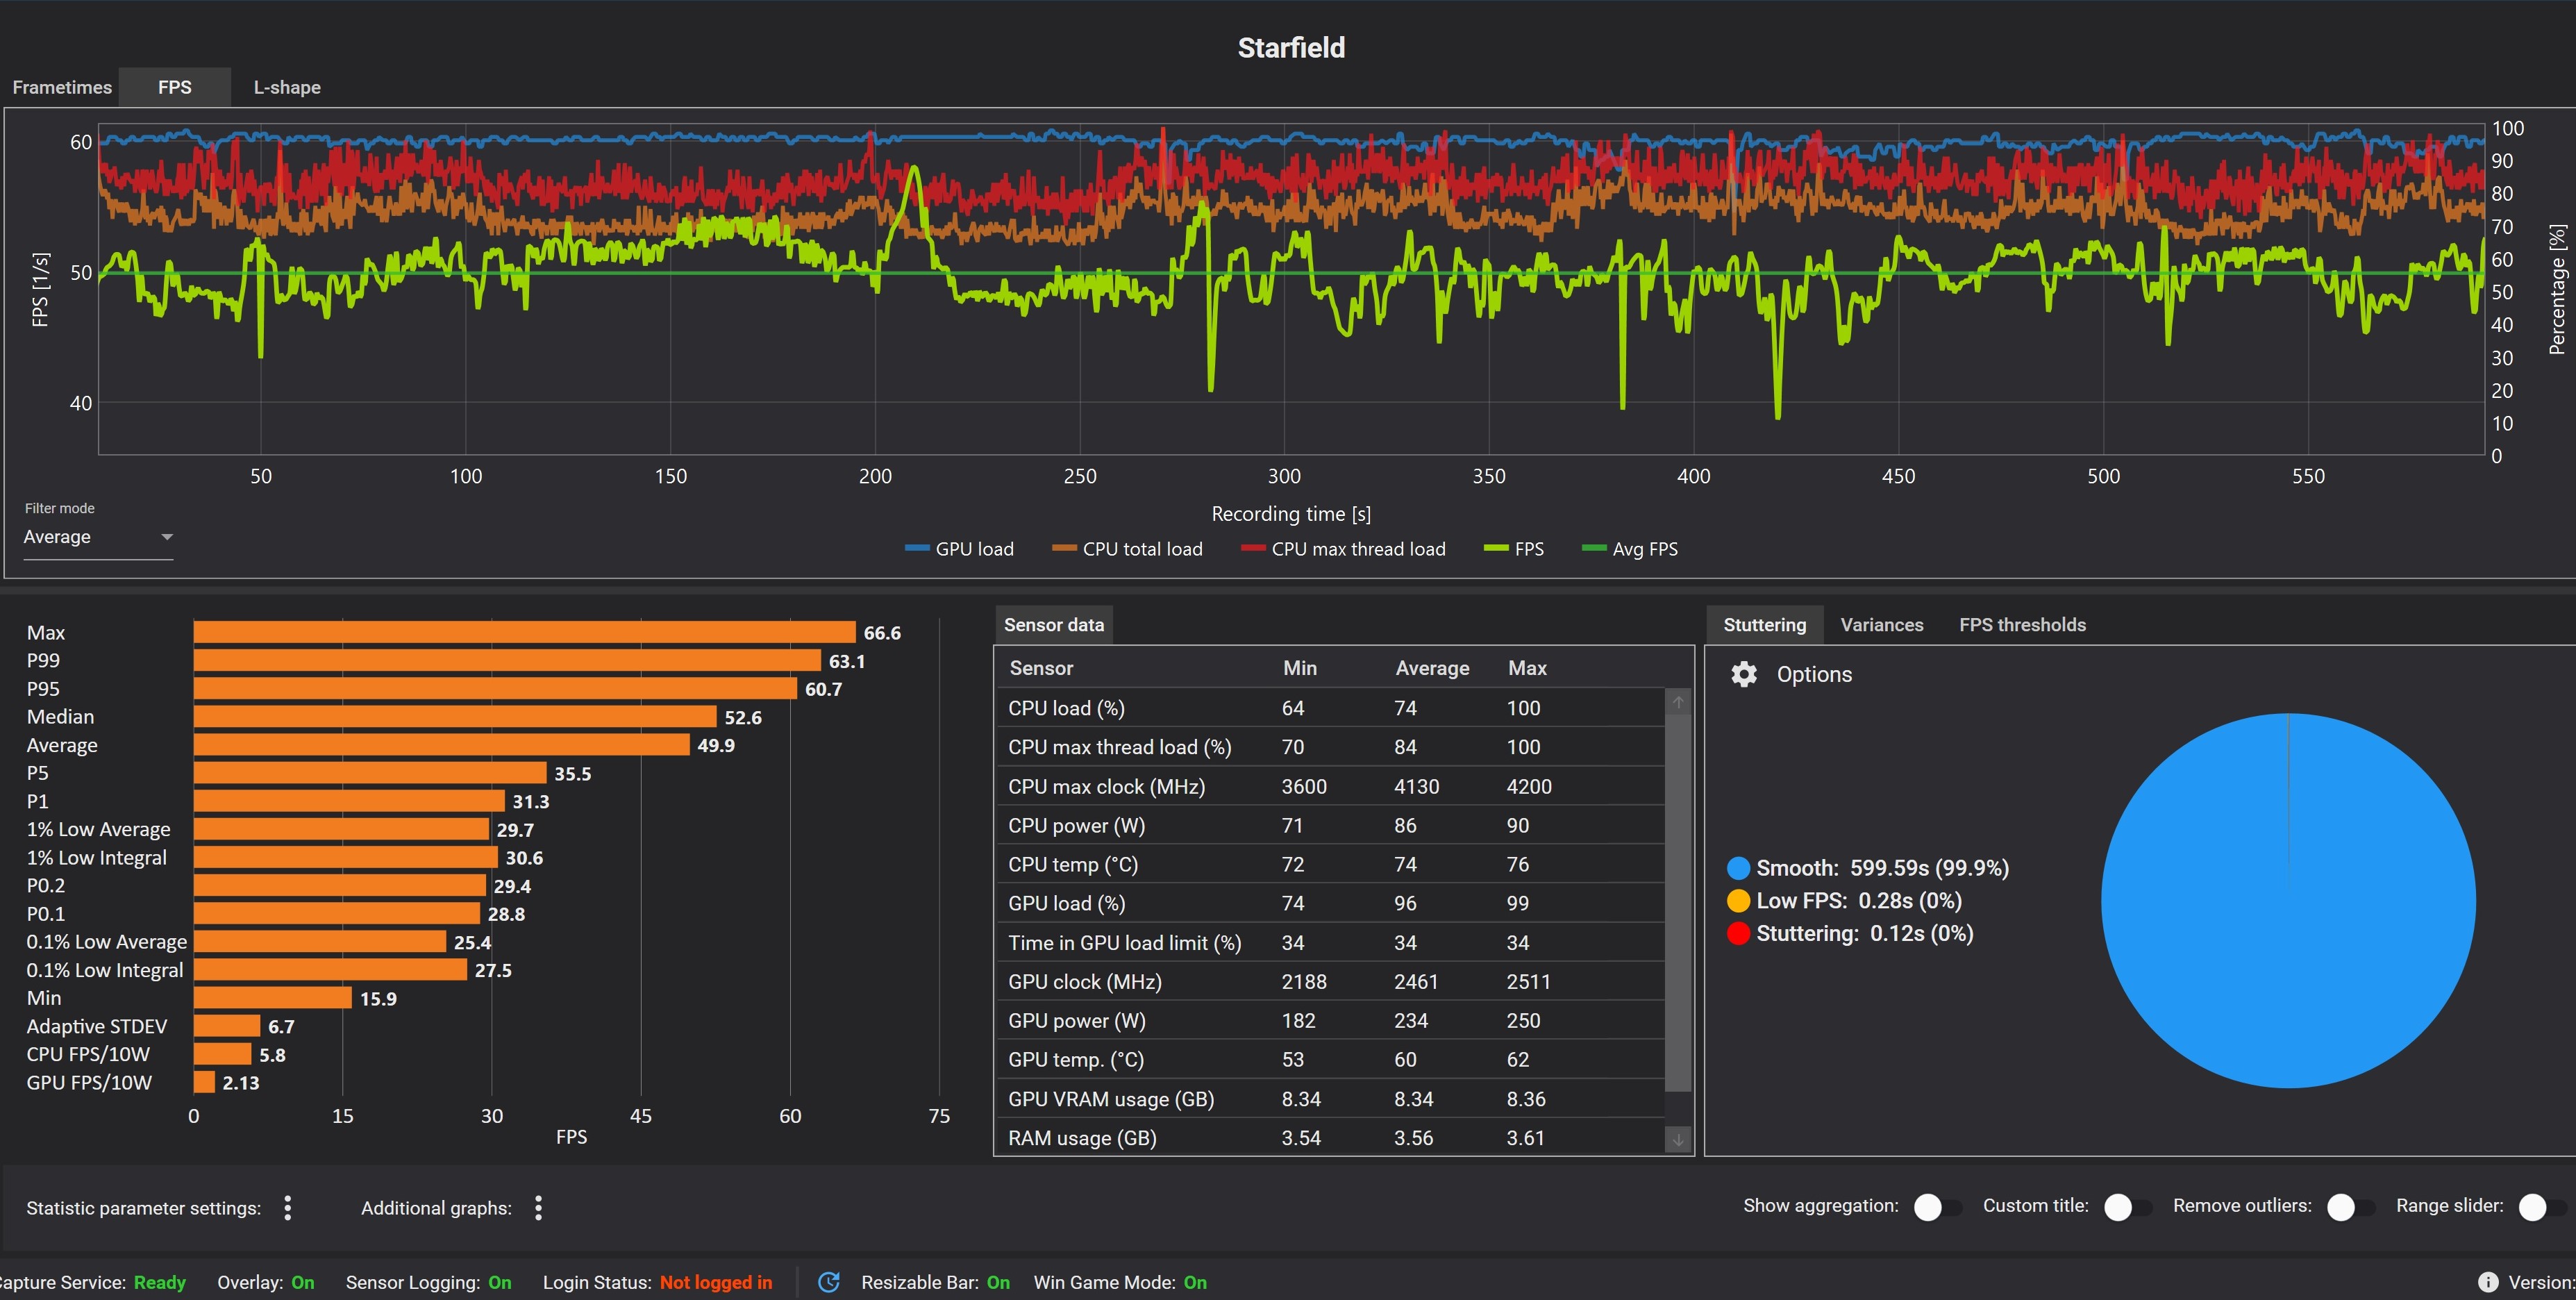Toggle GPU load legend entry
Image resolution: width=2576 pixels, height=1300 pixels.
click(x=959, y=549)
